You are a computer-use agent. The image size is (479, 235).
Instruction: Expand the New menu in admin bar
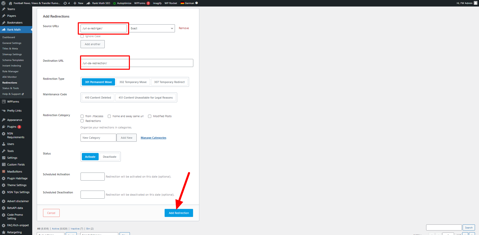tap(78, 3)
